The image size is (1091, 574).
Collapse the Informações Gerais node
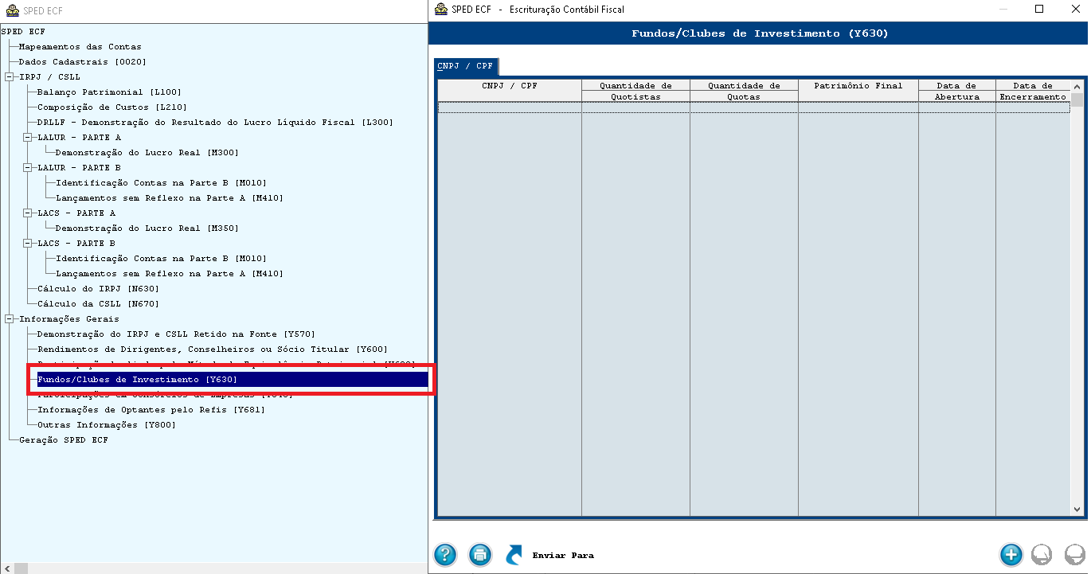(x=10, y=319)
